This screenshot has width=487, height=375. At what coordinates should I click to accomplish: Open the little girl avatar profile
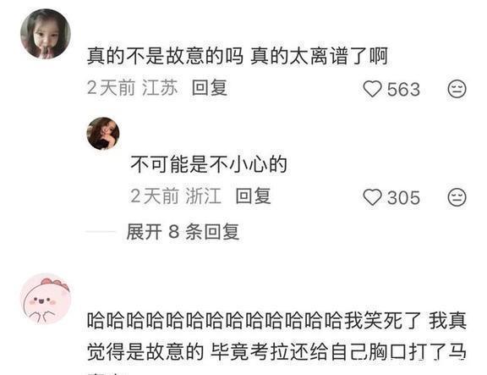pos(46,34)
